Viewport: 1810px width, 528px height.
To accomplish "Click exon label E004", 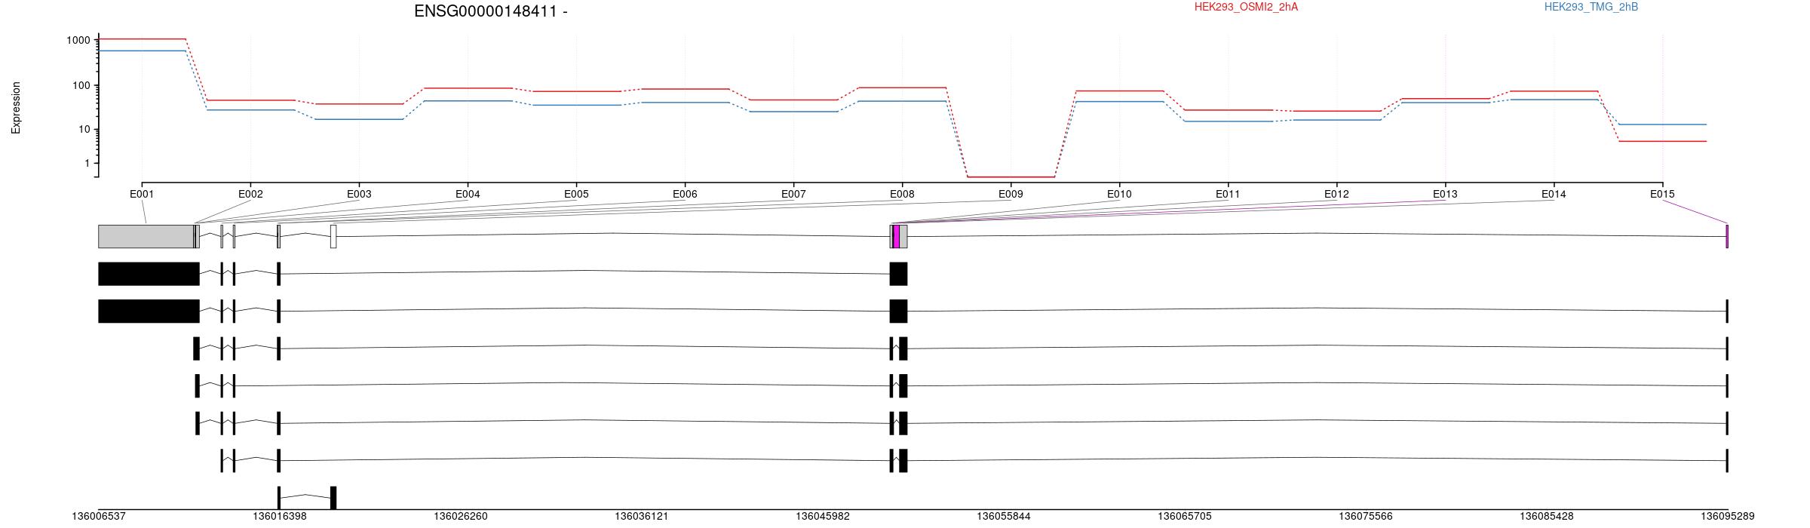I will [468, 194].
